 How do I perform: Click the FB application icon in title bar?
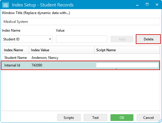(6, 5)
